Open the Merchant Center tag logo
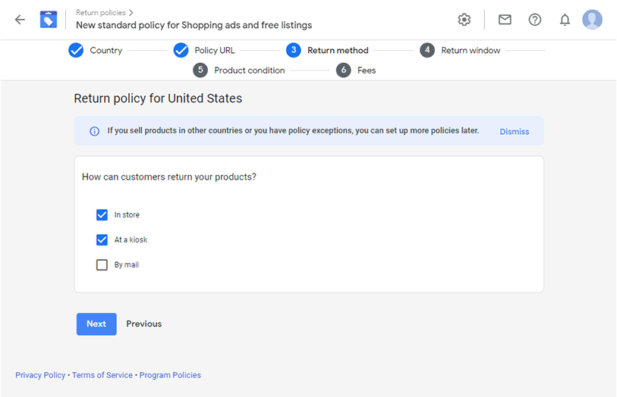This screenshot has height=397, width=617. [49, 20]
